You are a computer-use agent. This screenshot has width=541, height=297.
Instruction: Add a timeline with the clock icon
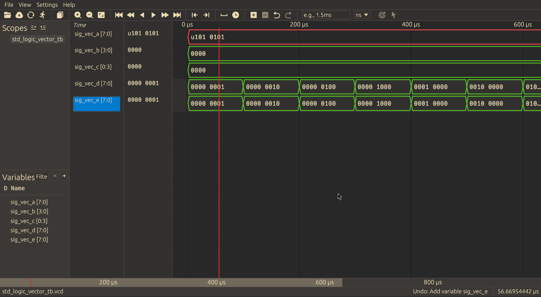click(236, 15)
